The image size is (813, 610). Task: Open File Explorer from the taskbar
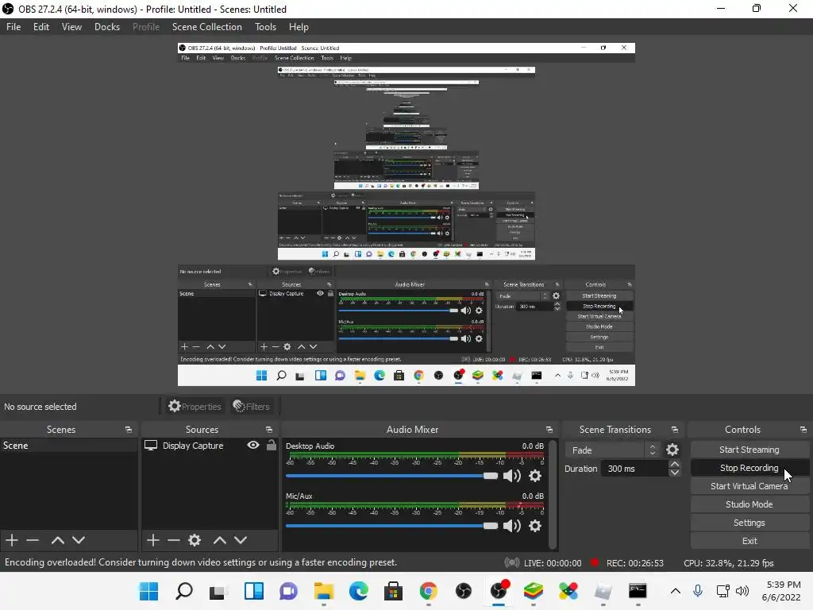[x=324, y=591]
